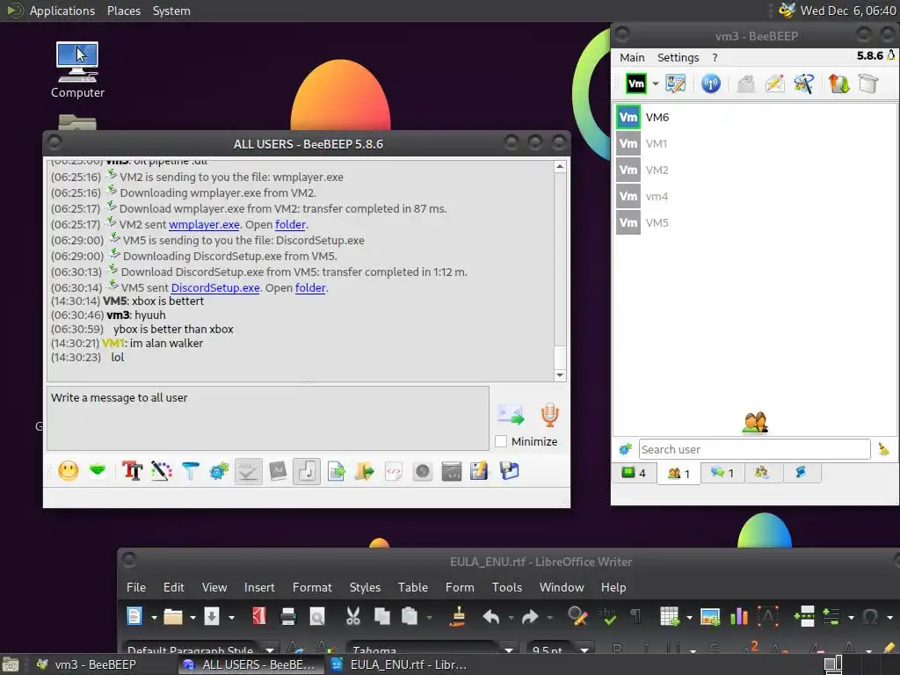Click the Undo arrow in Writer
900x675 pixels.
[490, 617]
